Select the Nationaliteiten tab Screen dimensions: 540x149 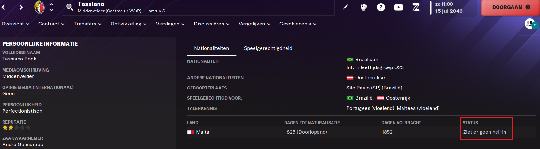[x=211, y=48]
